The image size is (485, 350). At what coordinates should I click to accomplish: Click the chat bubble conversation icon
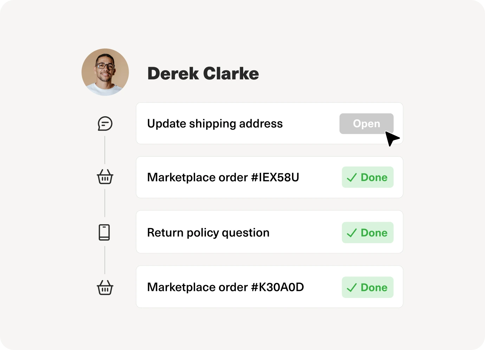tap(105, 124)
